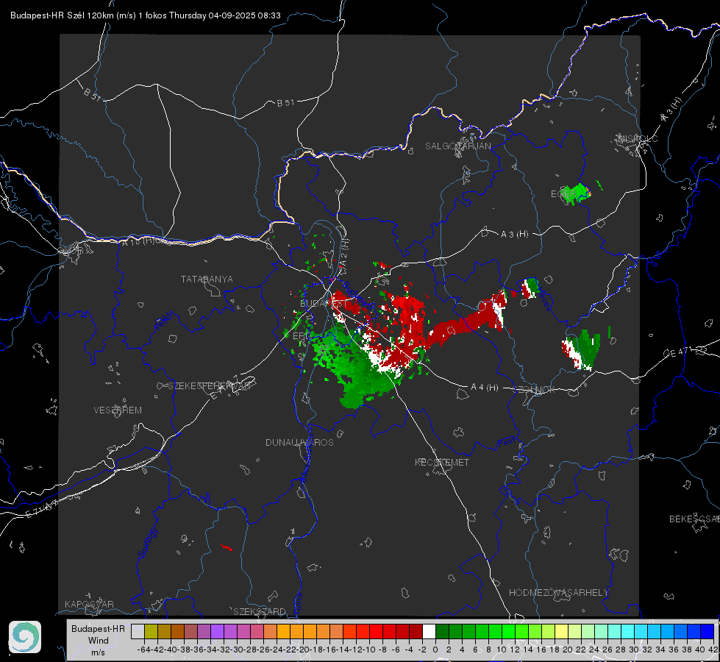Viewport: 720px width, 662px height.
Task: Click the MISKOLC city label
Action: tap(638, 139)
